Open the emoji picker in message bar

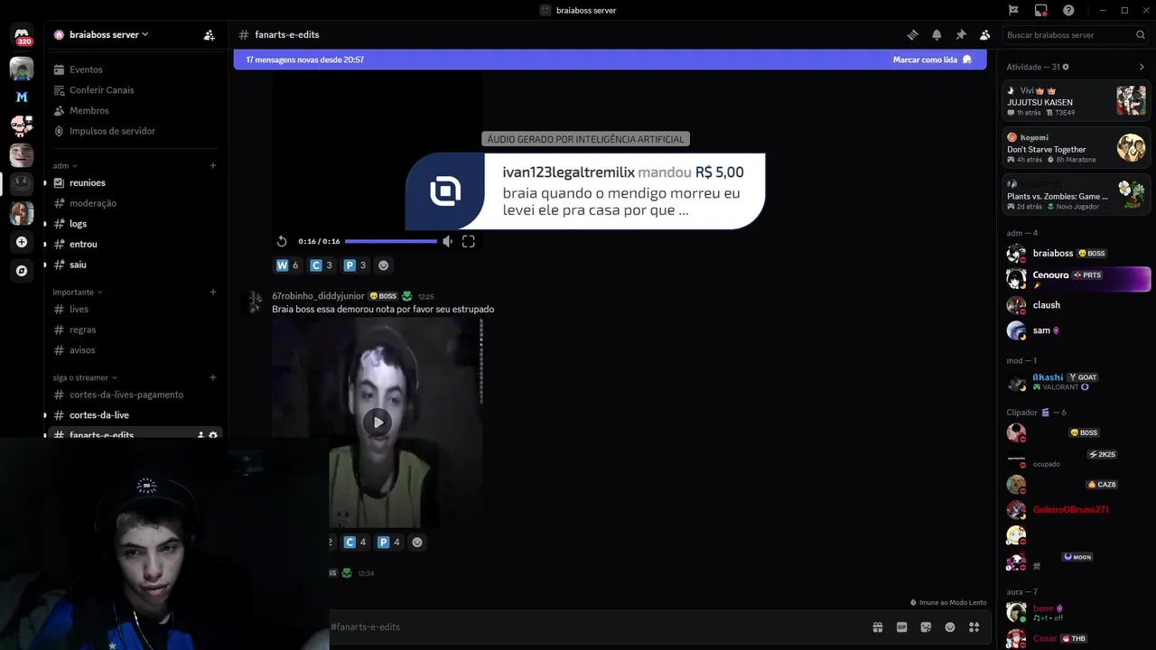950,627
